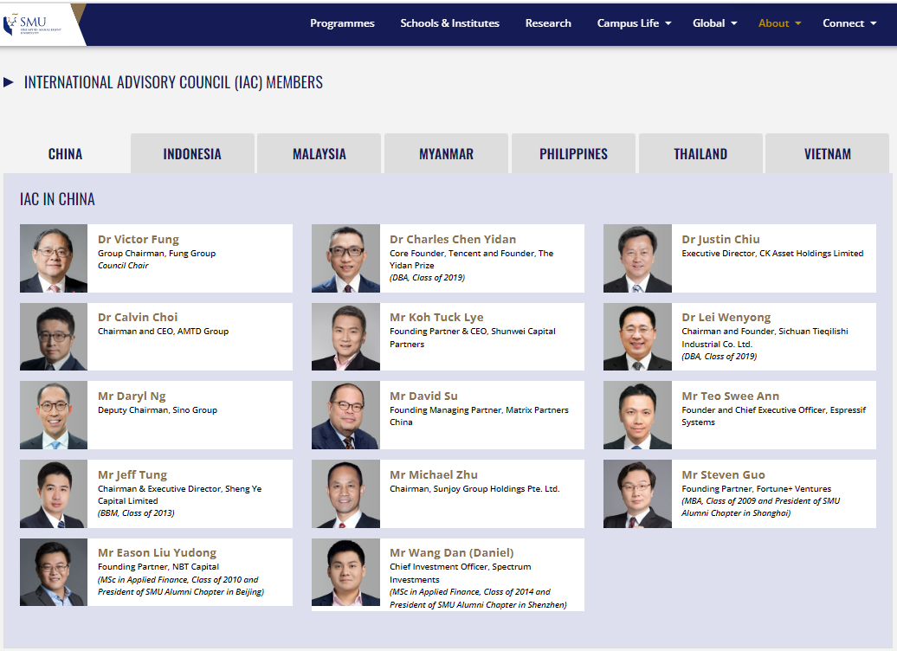Click the SMU logo in the header
Screen dimensions: 897x651
[x=33, y=24]
